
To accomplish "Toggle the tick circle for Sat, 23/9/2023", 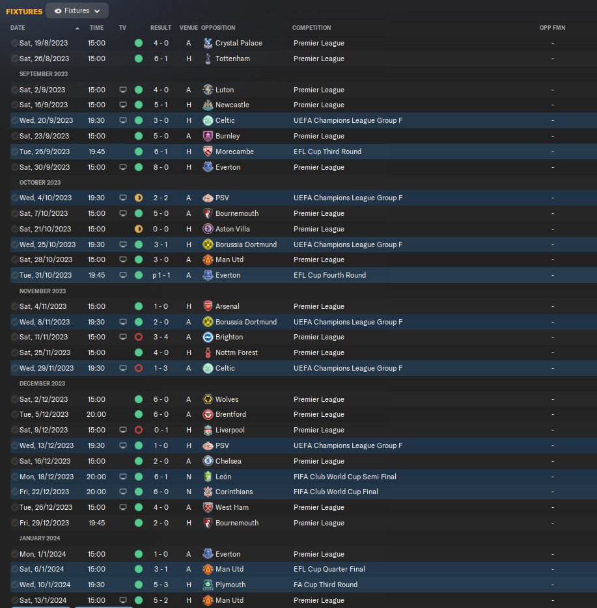I will click(14, 136).
